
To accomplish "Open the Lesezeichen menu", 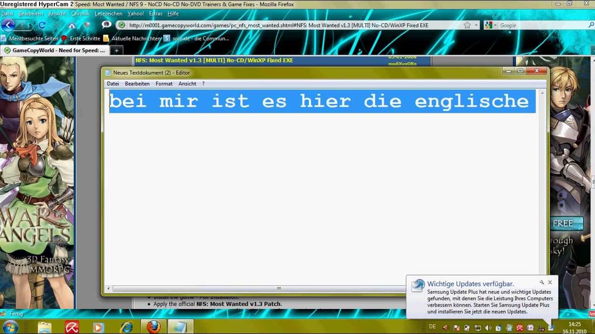I will [x=108, y=13].
